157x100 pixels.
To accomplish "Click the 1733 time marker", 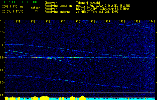I will [47, 21].
